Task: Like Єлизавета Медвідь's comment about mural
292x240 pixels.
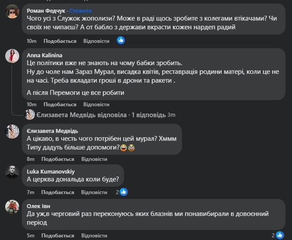Action: pyautogui.click(x=58, y=159)
